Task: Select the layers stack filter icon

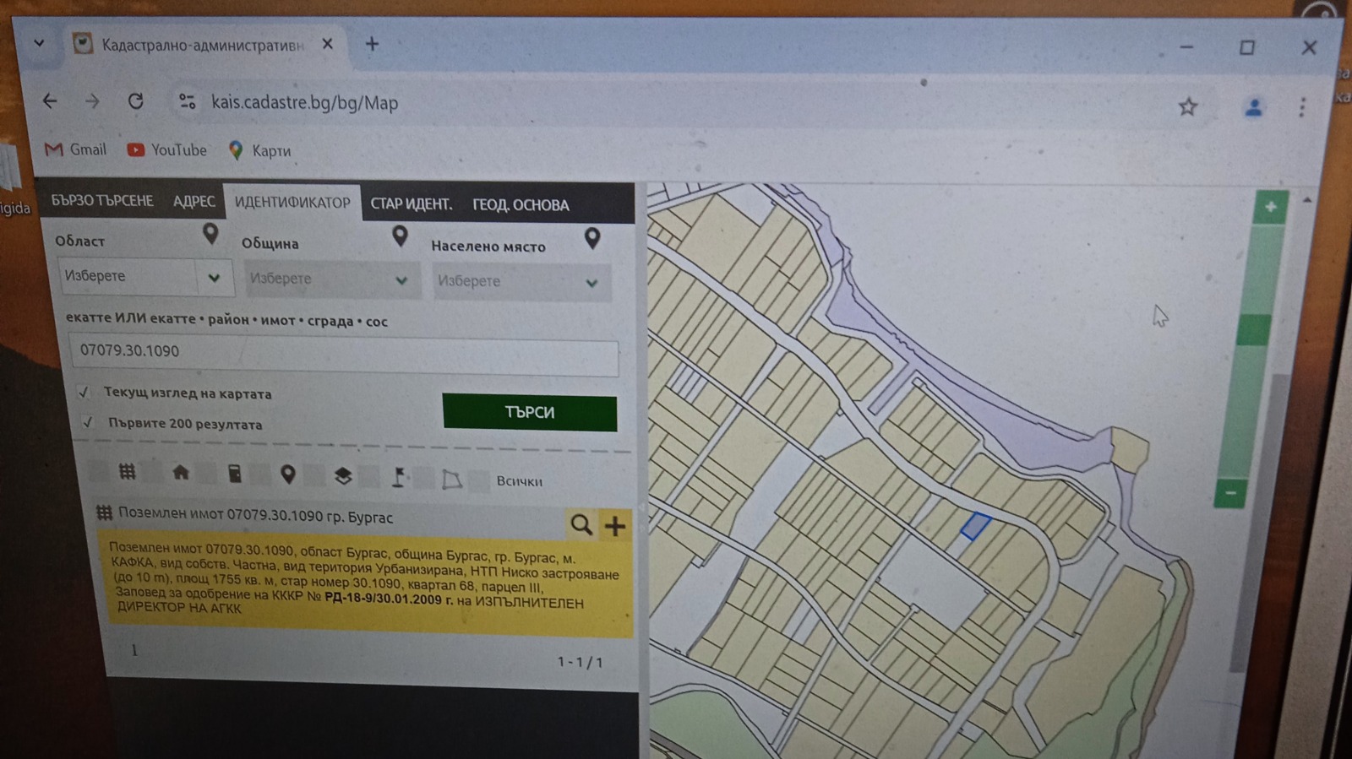Action: (342, 476)
